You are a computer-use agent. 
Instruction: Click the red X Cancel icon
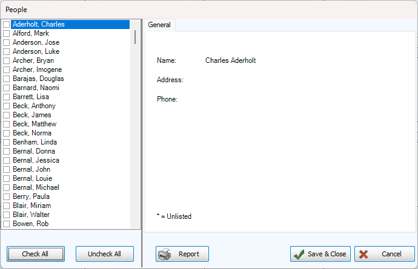(363, 254)
